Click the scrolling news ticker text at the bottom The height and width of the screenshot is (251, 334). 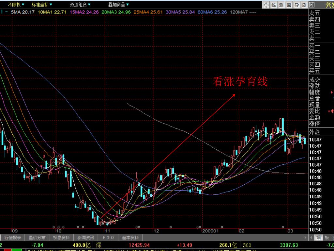142,250
